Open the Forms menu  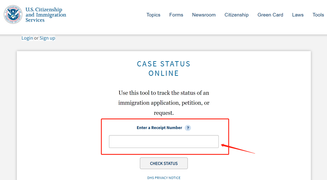tap(176, 15)
